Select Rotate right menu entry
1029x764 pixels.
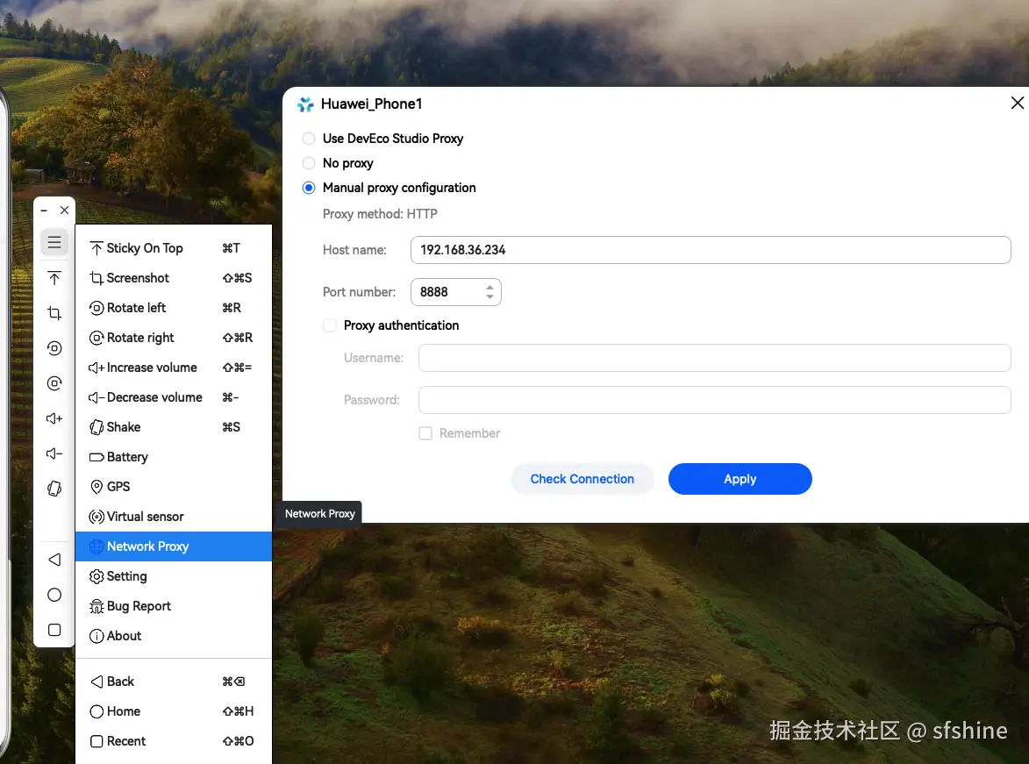[173, 338]
